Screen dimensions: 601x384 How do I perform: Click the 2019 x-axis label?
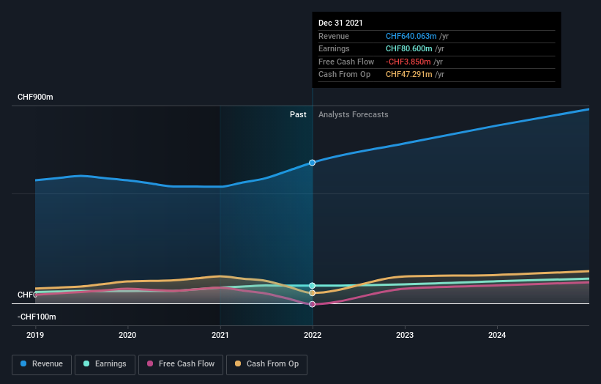pyautogui.click(x=35, y=336)
